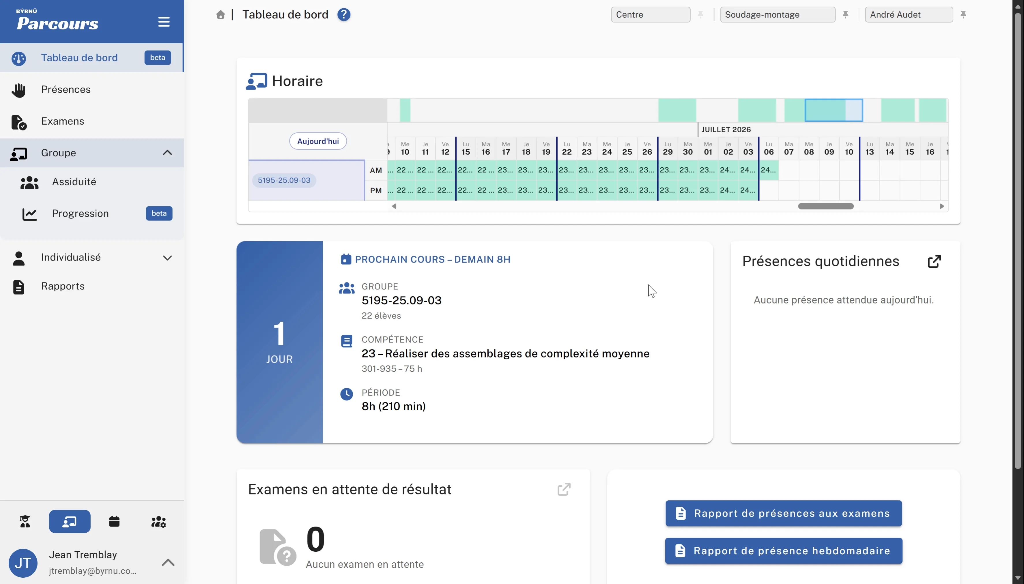Viewport: 1024px width, 584px height.
Task: Click Rapport de présence hebdomadaire button
Action: pos(784,551)
